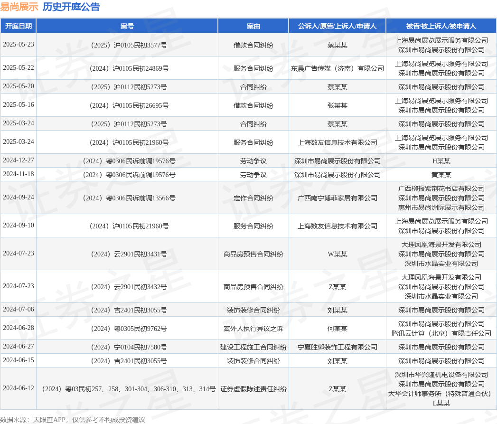Click the 开庭日期 column header

(x=19, y=26)
